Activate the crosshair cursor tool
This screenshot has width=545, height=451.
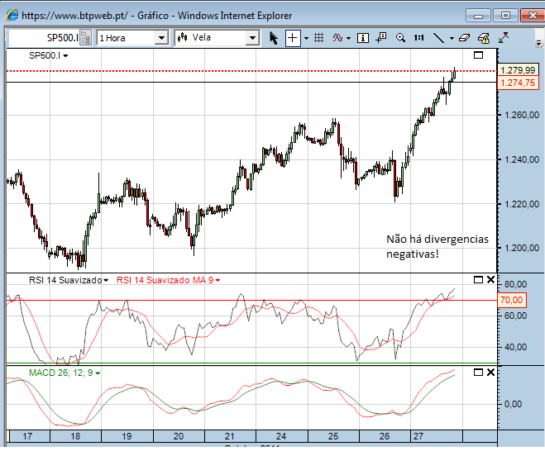coord(293,38)
